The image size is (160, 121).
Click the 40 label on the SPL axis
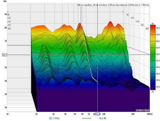point(6,81)
